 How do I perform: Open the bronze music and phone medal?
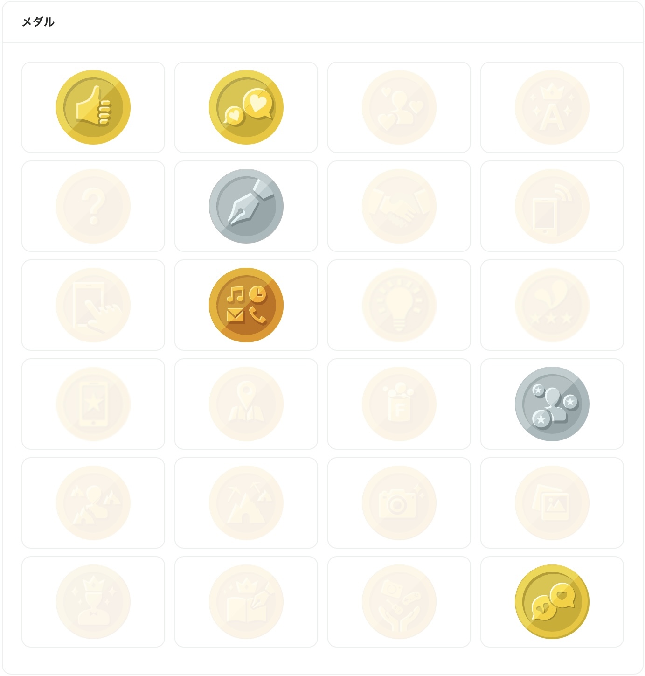246,305
